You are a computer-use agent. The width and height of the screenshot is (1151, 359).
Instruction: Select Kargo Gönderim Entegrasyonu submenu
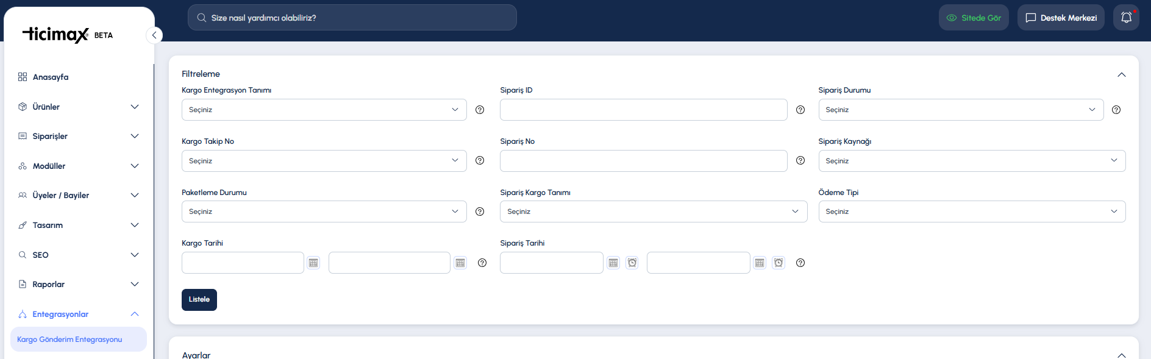click(x=79, y=339)
